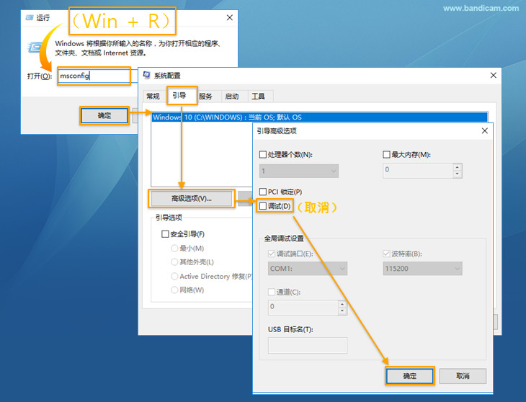Open the processor count dropdown
The image size is (526, 402).
tap(299, 171)
